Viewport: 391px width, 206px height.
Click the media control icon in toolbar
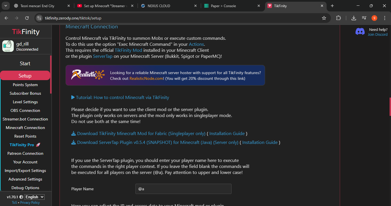tap(364, 18)
